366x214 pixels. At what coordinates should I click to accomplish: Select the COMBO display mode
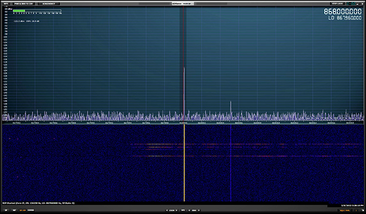(x=31, y=210)
